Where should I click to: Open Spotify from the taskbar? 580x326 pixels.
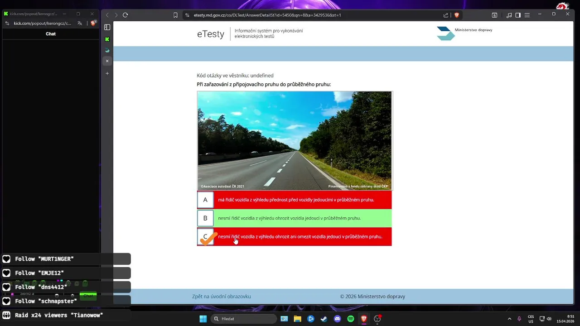[x=351, y=319]
